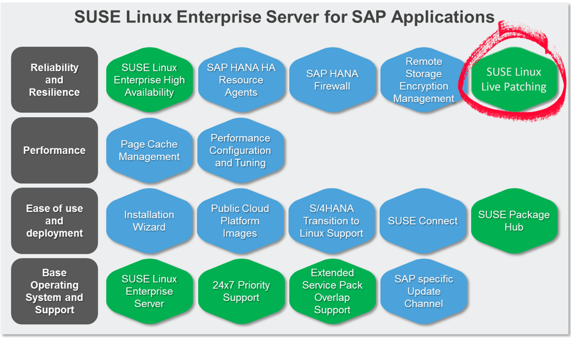Select Base Operating System and Support box
This screenshot has width=571, height=338.
click(x=55, y=291)
